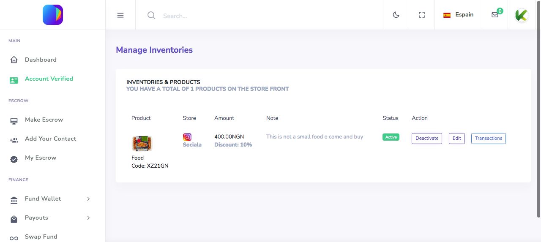Screen dimensions: 541x242
Task: Edit the Food product listing
Action: coord(457,139)
